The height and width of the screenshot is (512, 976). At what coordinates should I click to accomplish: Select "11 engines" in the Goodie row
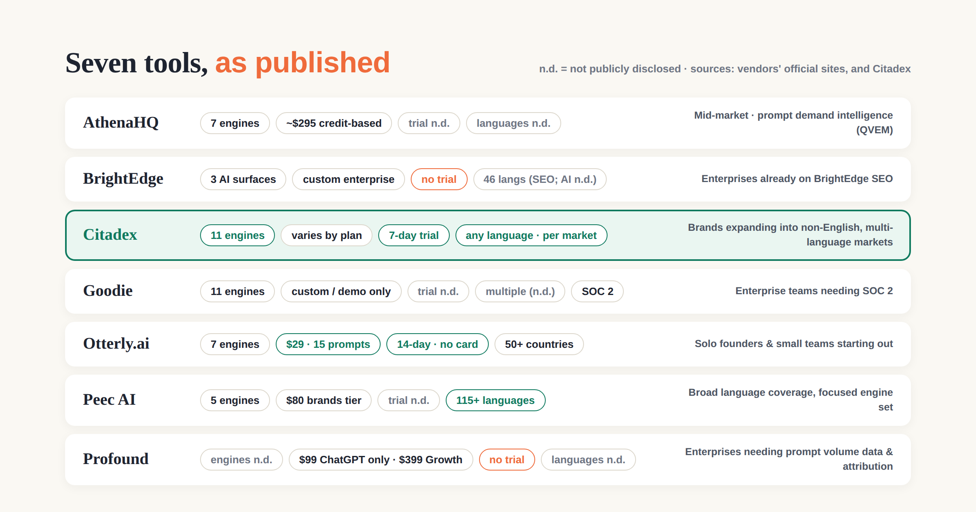click(x=237, y=291)
